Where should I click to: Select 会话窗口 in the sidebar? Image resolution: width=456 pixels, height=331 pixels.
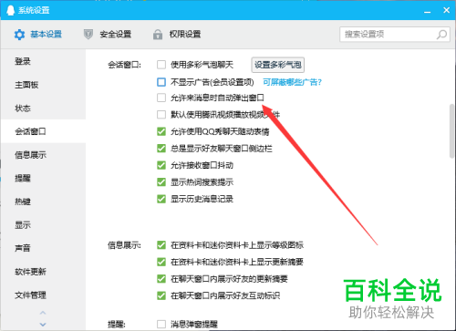[43, 131]
